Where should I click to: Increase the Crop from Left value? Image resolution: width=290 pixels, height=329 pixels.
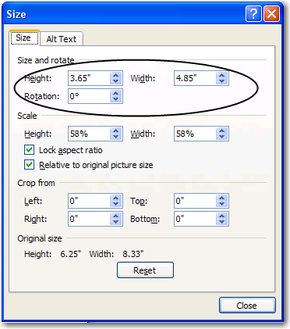click(x=116, y=198)
